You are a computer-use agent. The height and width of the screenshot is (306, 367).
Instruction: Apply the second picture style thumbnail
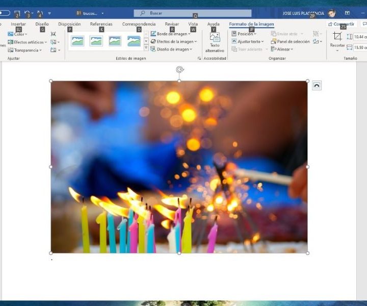point(96,41)
